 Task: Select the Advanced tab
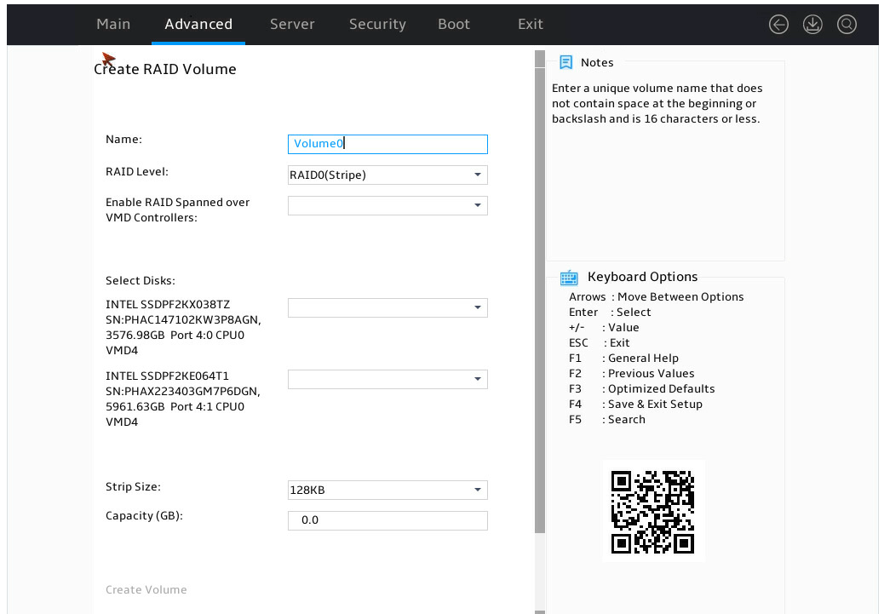198,24
